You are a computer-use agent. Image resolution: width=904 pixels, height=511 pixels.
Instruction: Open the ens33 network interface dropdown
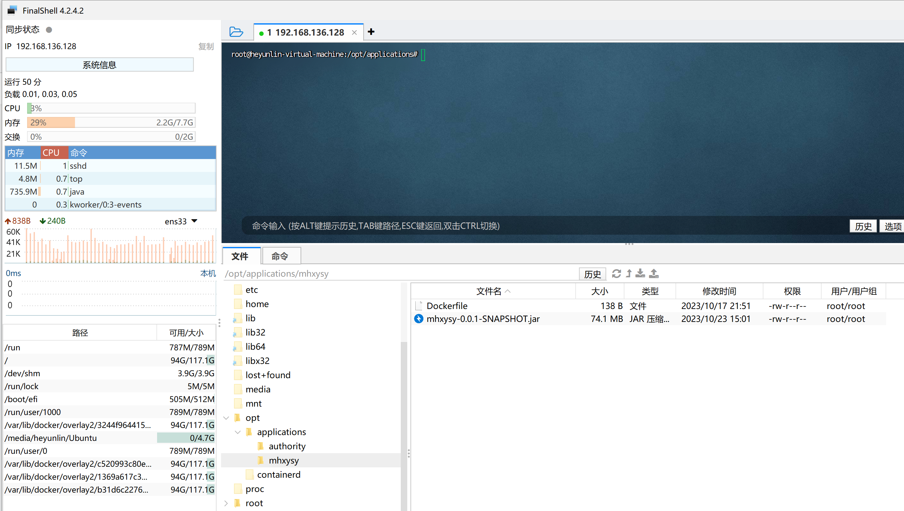coord(195,221)
